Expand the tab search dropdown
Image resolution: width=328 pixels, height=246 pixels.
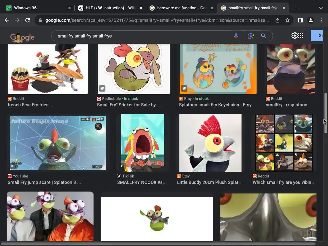pos(321,8)
